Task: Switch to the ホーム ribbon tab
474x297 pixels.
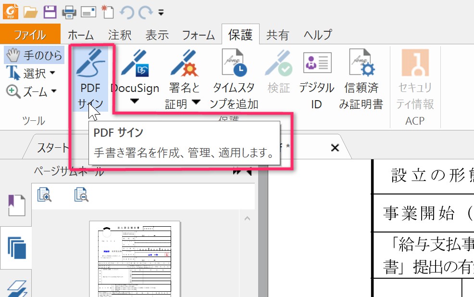Action: 81,35
